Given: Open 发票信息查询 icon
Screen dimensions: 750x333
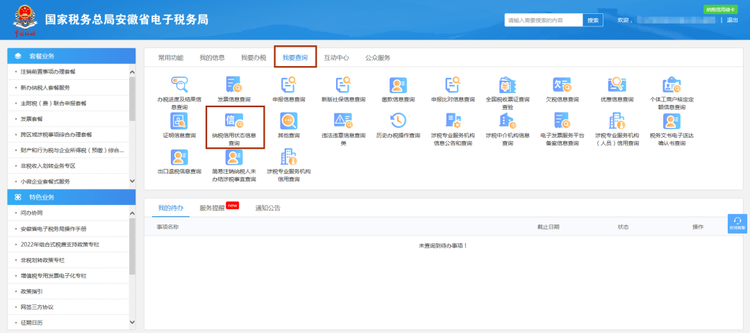Looking at the screenshot, I should pos(235,85).
